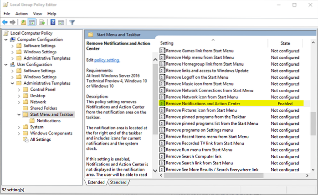Select the Notifications folder in tree
This screenshot has width=318, height=195.
pos(48,121)
